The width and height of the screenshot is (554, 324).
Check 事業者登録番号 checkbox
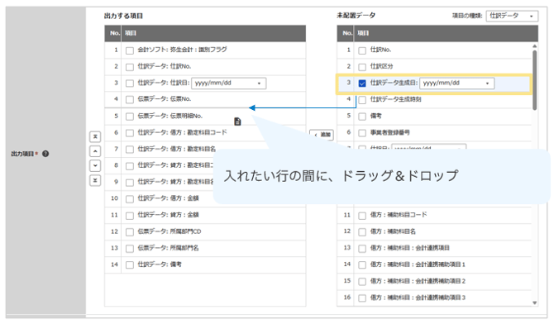362,133
